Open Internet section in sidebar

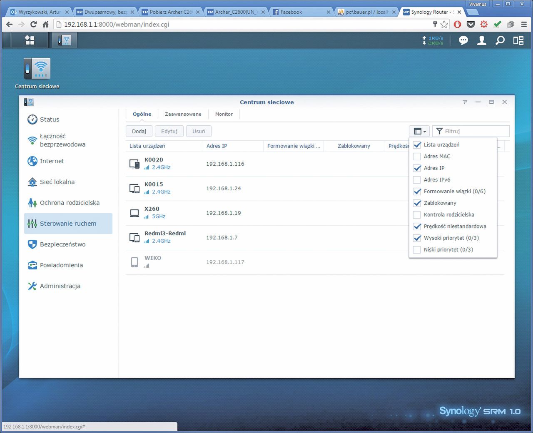click(68, 161)
